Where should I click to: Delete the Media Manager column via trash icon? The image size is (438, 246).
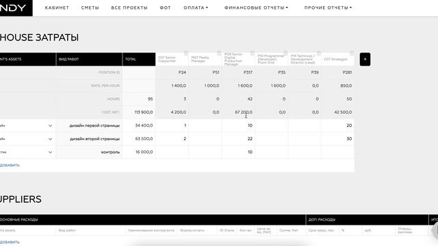[x=219, y=53]
